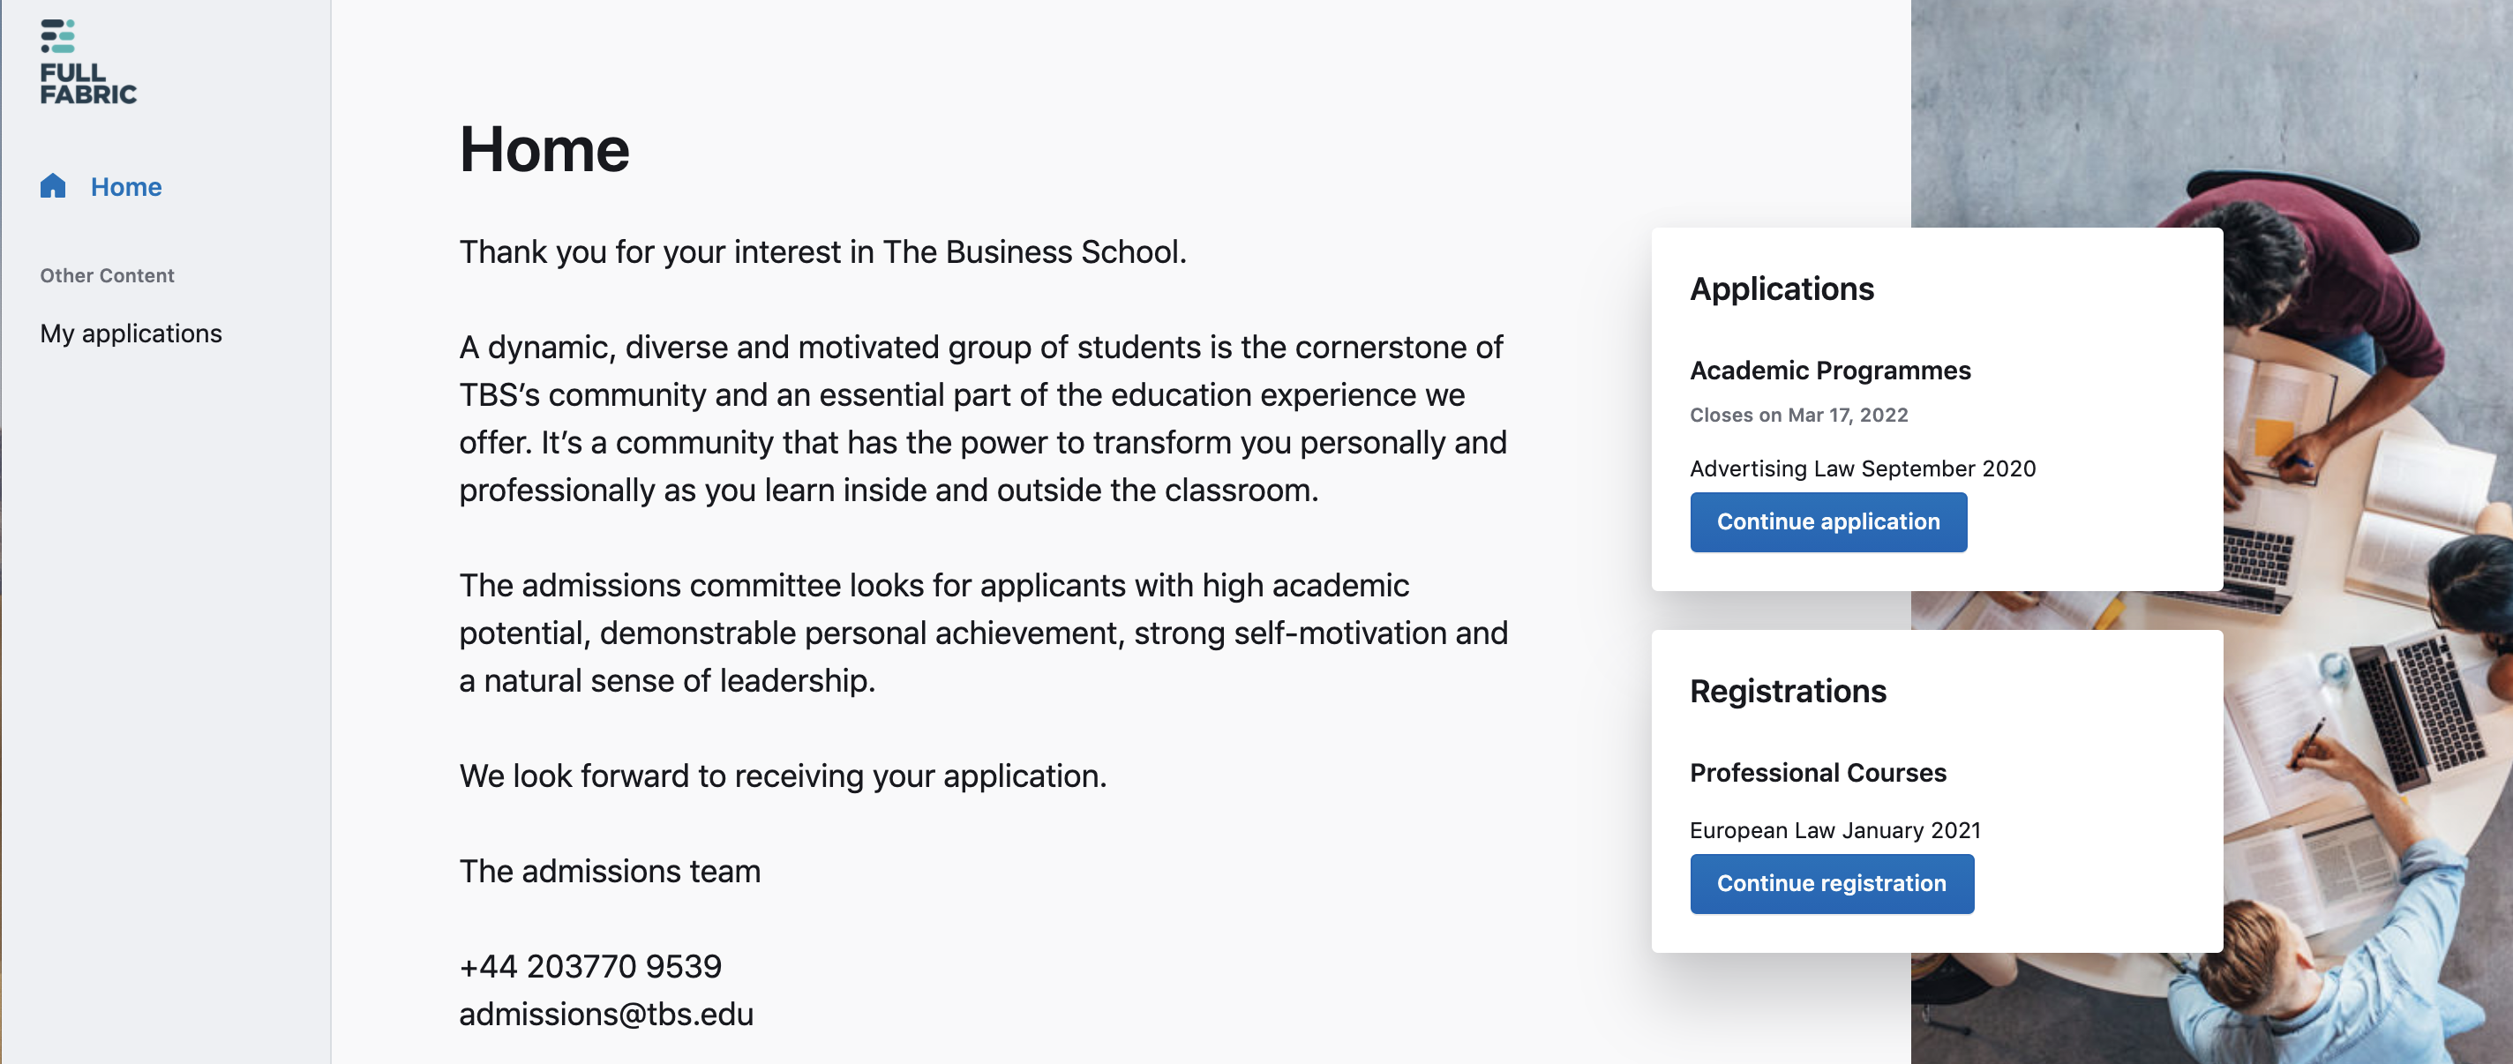Select the Applications card heading
Image resolution: width=2513 pixels, height=1064 pixels.
tap(1782, 289)
